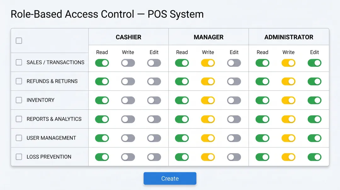
Task: Toggle Cashier Write for Reports & Analytics
Action: [x=128, y=119]
